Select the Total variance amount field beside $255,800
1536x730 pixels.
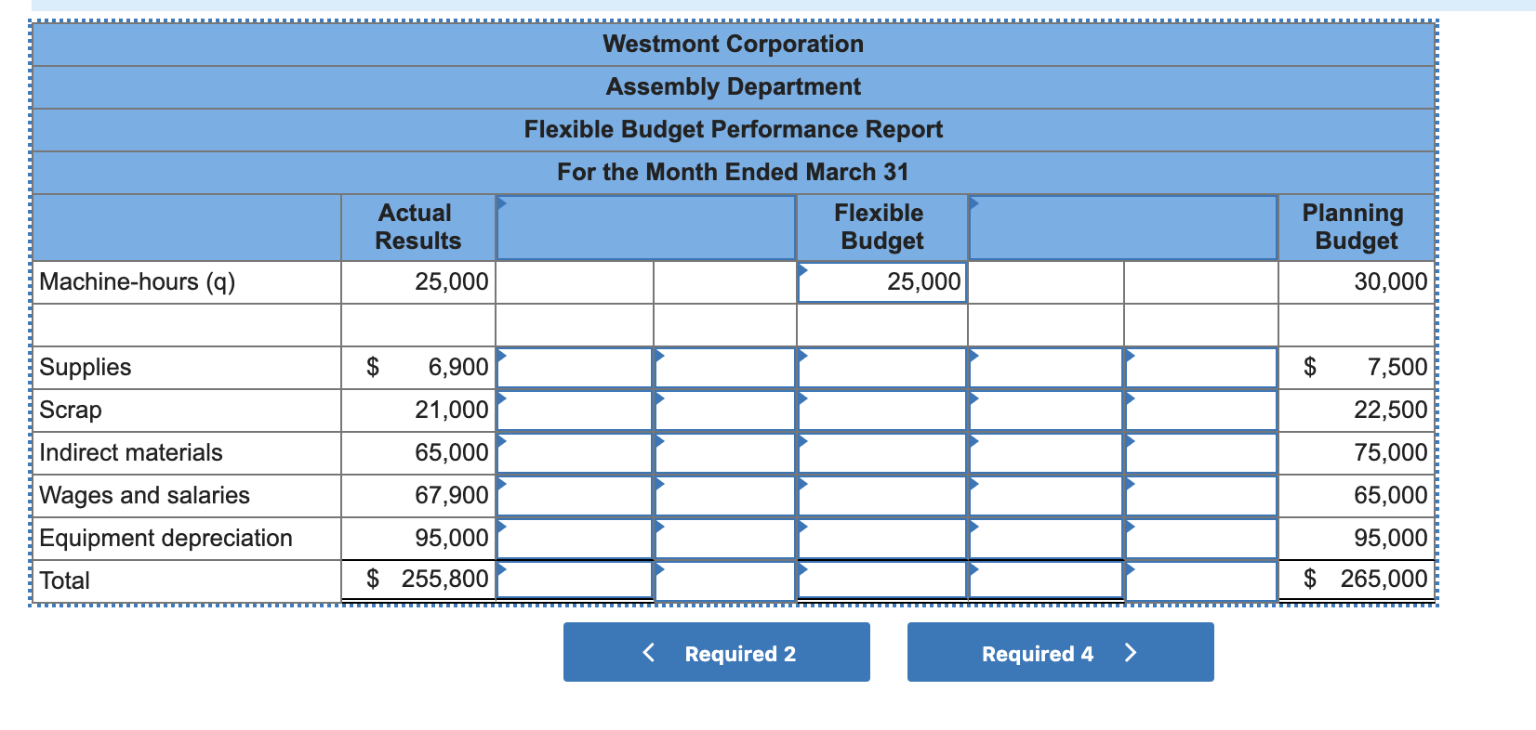(x=575, y=580)
